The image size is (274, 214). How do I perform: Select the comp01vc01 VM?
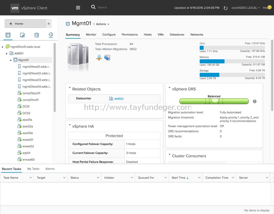click(x=28, y=100)
